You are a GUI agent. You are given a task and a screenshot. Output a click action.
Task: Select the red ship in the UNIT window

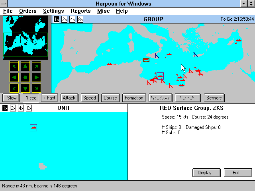[x=33, y=128]
